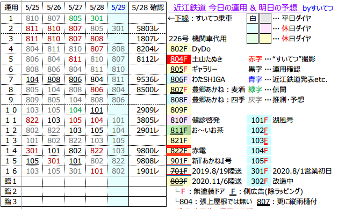Viewport: 338px width, 209px height.
Task: Click the 822F 赤電 legend cell
Action: point(179,151)
